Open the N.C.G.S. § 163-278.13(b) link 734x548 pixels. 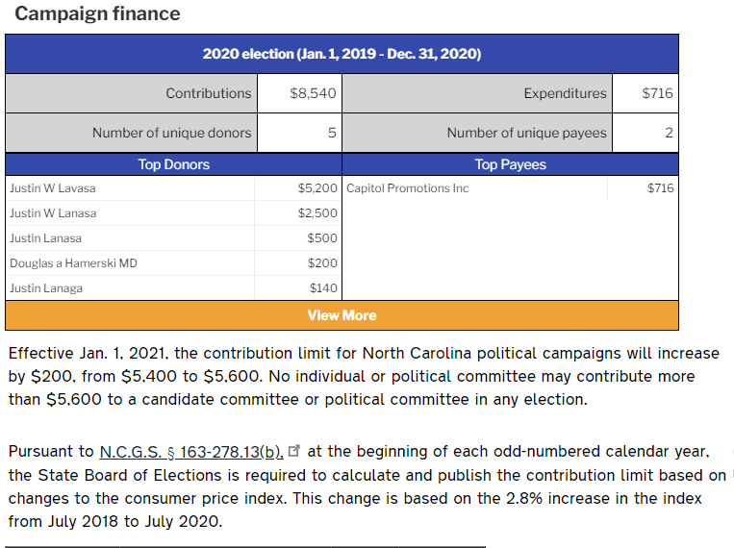click(191, 451)
